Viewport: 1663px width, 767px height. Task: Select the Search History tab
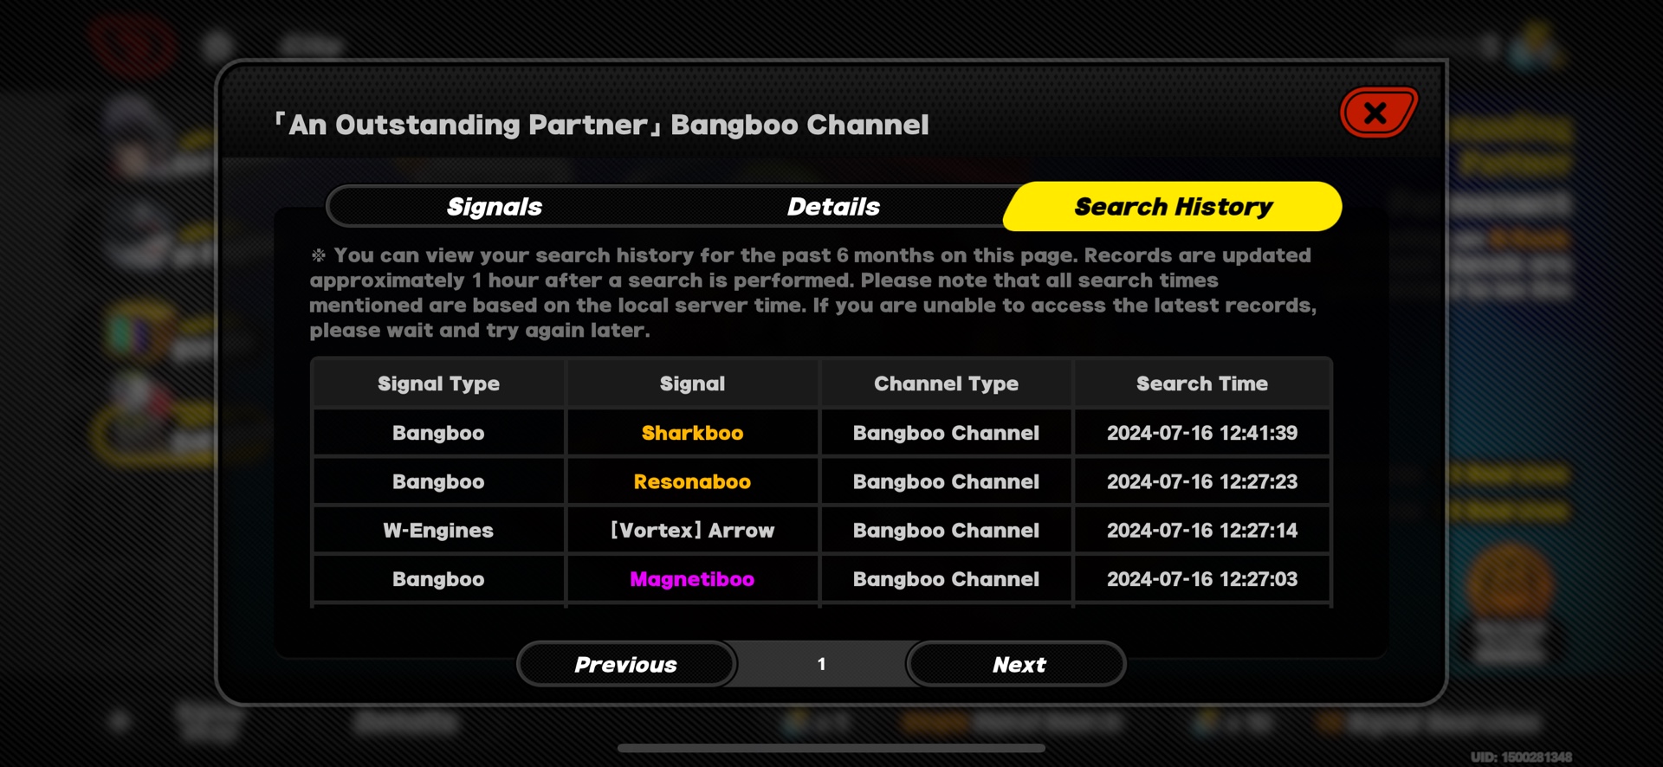point(1173,207)
